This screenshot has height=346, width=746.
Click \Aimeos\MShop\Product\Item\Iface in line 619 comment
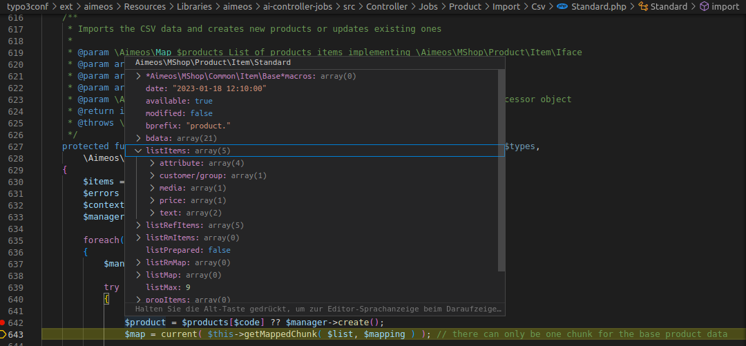point(499,52)
